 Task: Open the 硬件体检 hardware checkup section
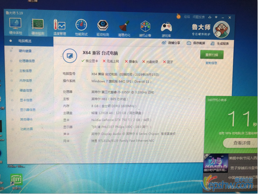[x=15, y=26]
